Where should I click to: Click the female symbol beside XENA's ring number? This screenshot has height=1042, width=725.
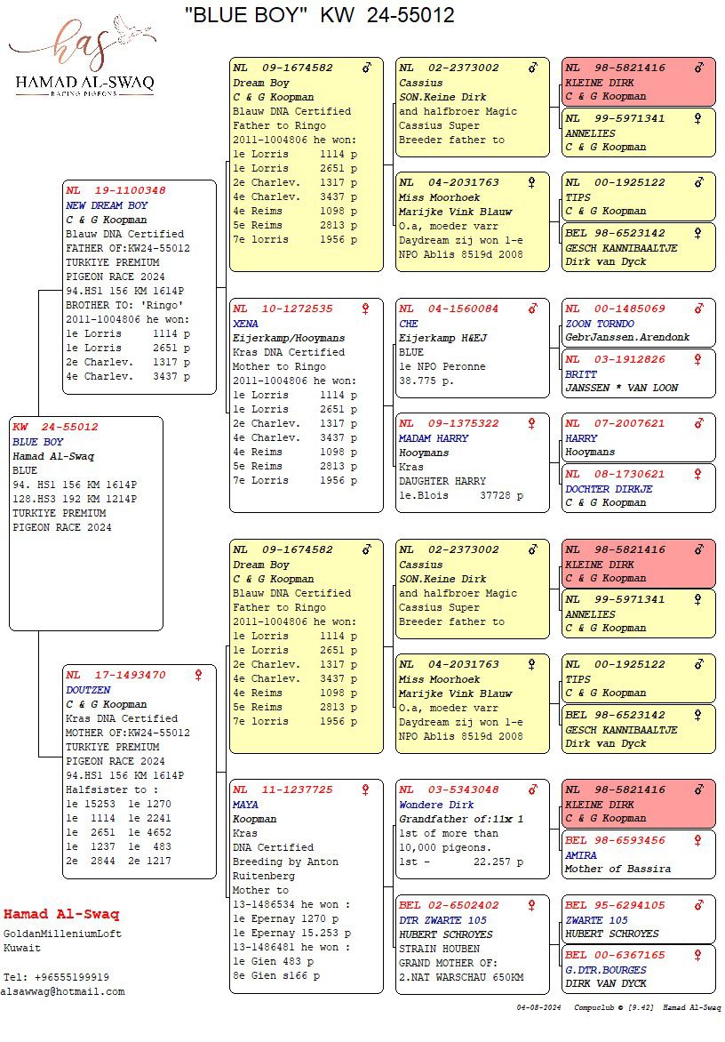click(x=364, y=309)
